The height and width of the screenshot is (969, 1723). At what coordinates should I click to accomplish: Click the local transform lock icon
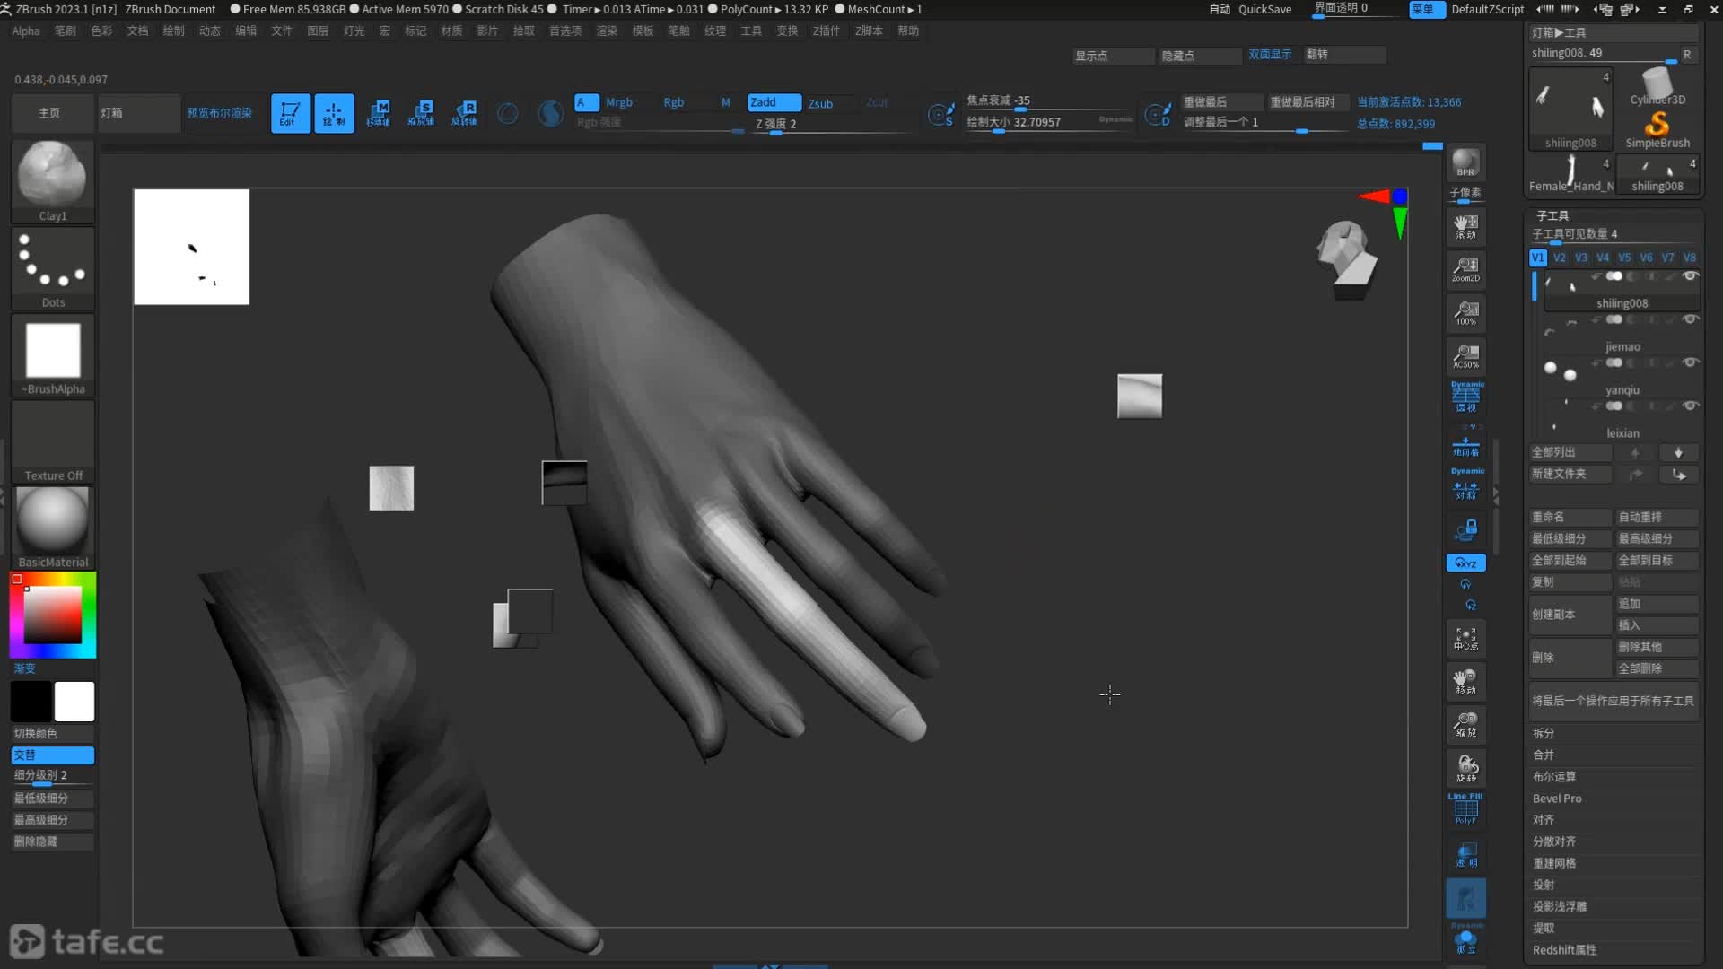1465,529
